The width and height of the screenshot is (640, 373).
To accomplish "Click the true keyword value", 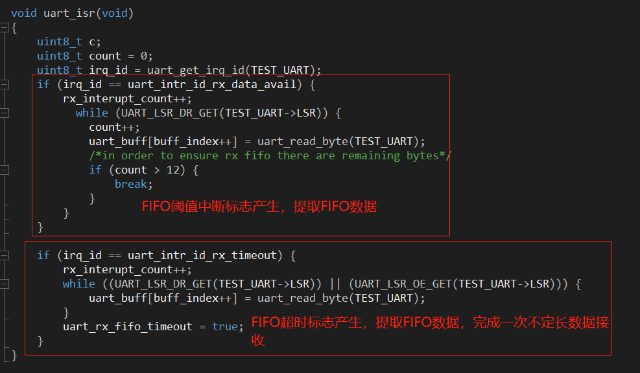I will pos(225,326).
